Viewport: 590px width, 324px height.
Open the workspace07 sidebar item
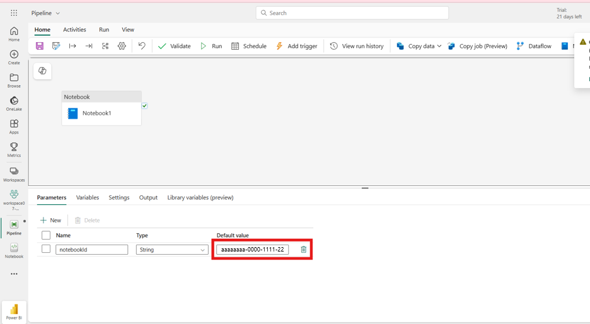tap(14, 199)
